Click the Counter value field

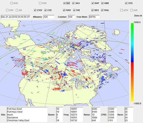click(x=71, y=17)
